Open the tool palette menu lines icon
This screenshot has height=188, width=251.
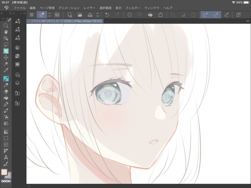[3, 19]
